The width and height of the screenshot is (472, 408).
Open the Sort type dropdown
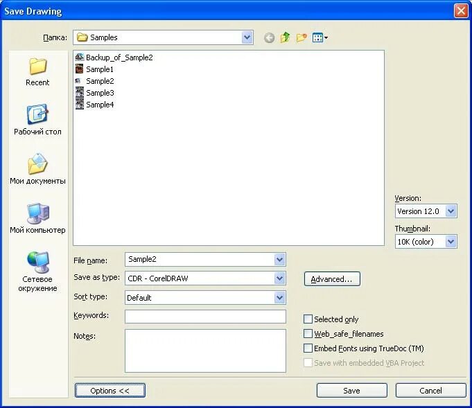[x=279, y=298]
